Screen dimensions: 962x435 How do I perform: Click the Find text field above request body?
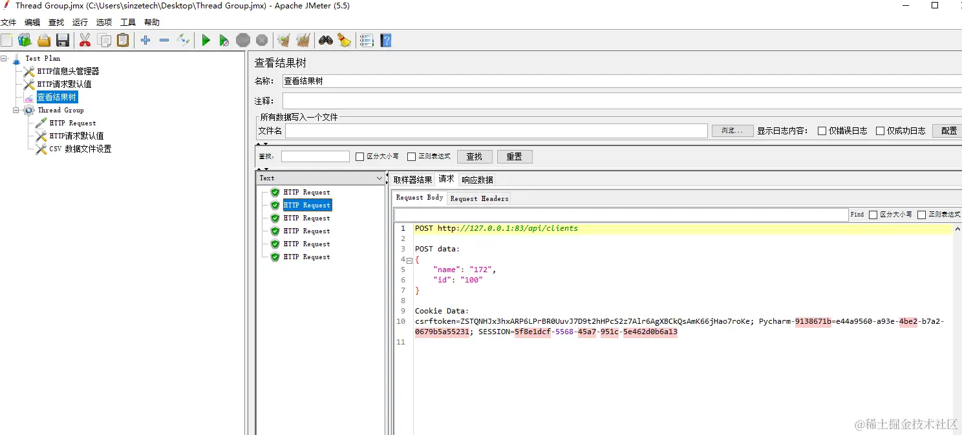click(621, 215)
